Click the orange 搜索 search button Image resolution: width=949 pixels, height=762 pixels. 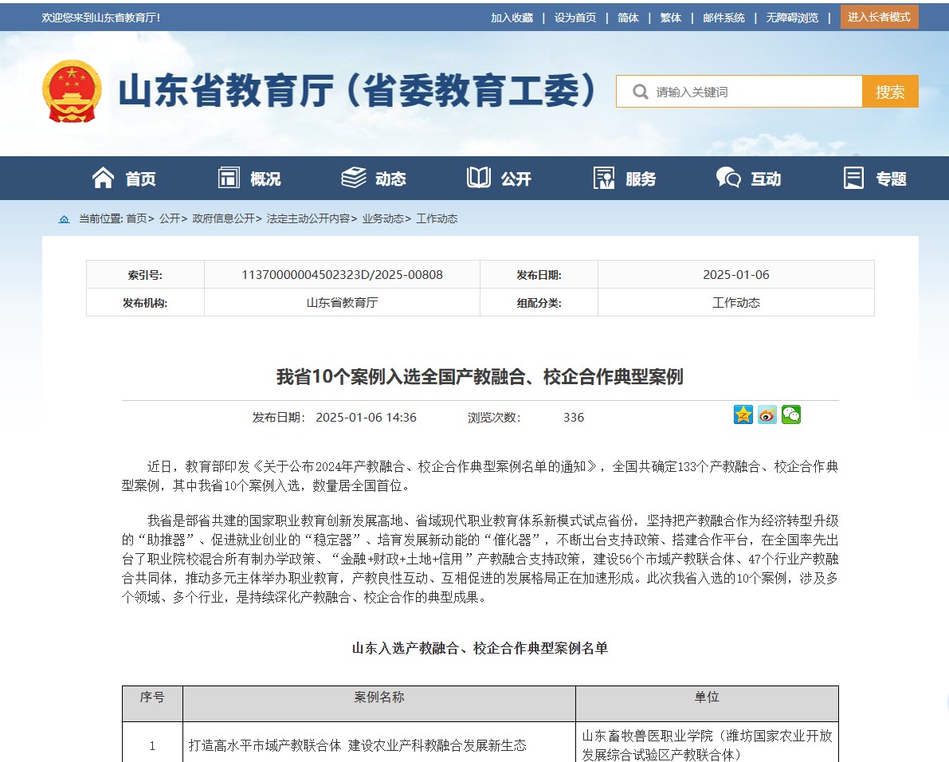pyautogui.click(x=890, y=92)
